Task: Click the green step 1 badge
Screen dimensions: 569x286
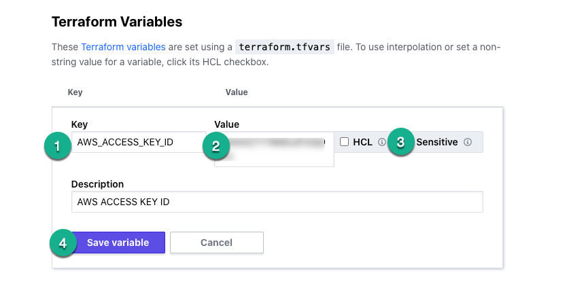Action: tap(57, 146)
